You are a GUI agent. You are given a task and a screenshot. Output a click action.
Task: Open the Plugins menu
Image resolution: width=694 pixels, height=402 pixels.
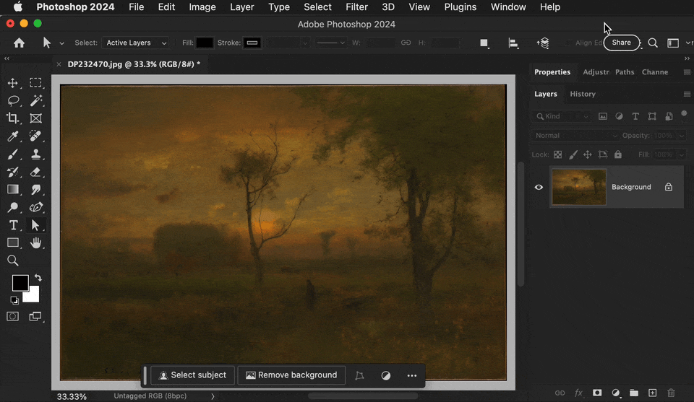(x=460, y=7)
